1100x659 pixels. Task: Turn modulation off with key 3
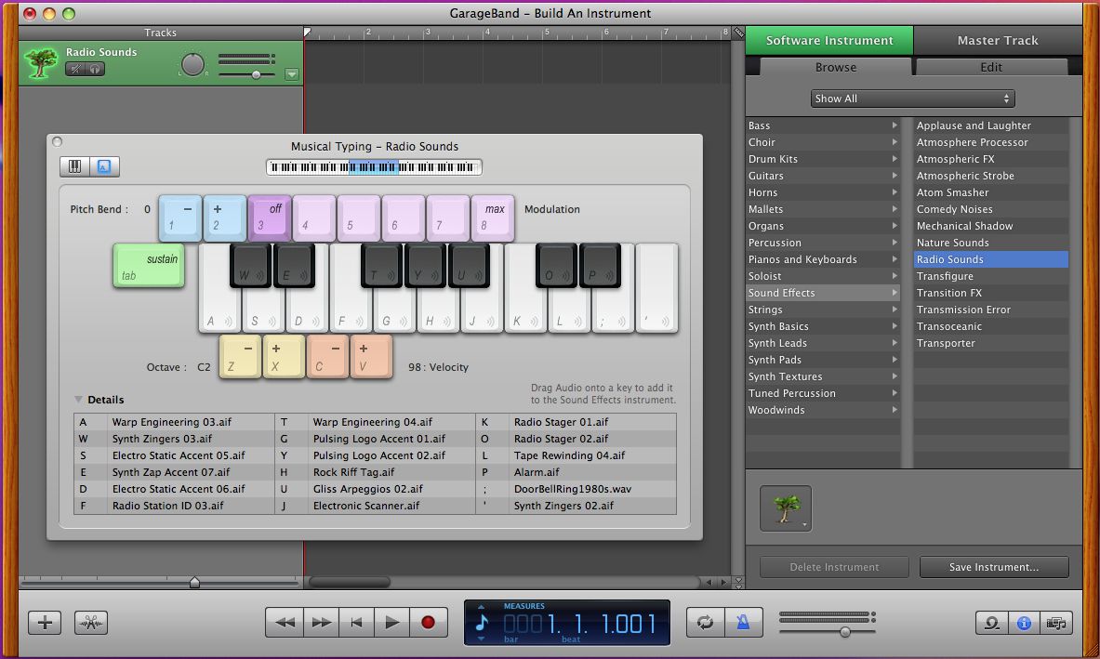point(270,218)
